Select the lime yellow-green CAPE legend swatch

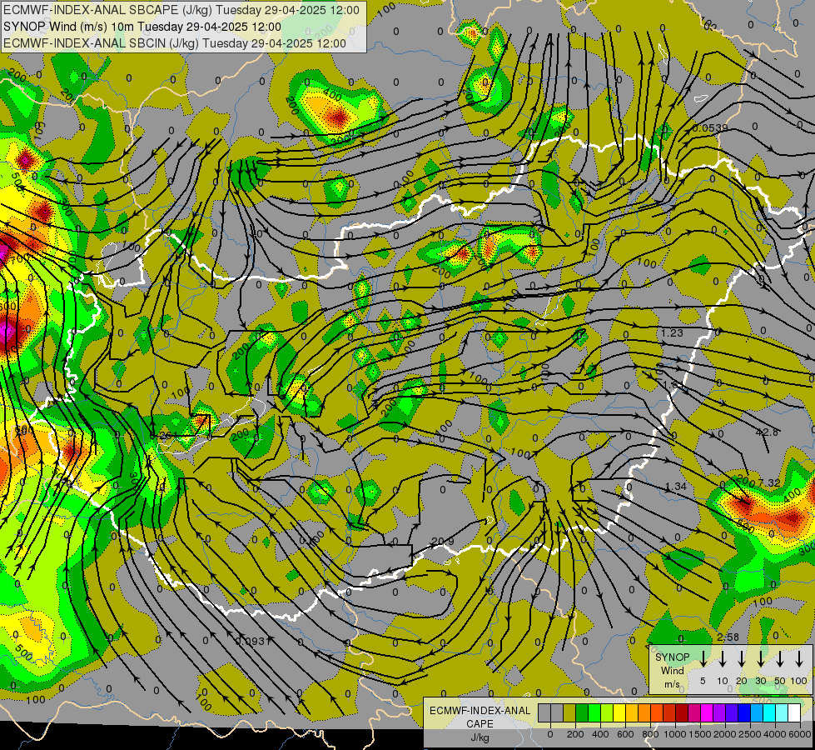(x=607, y=712)
